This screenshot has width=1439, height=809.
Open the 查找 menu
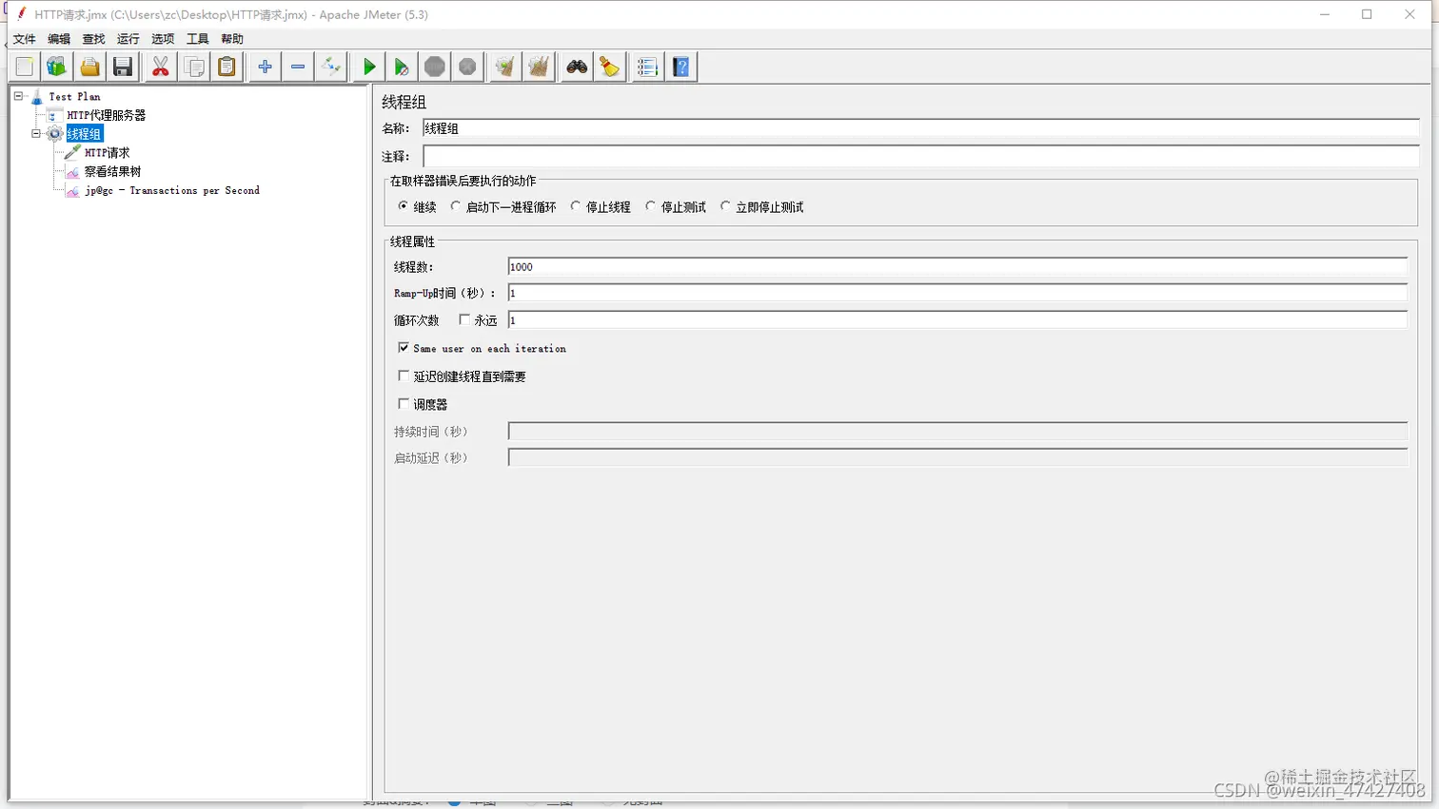[93, 39]
